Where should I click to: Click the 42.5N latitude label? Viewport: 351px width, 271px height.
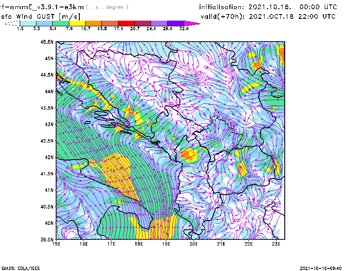pyautogui.click(x=47, y=141)
